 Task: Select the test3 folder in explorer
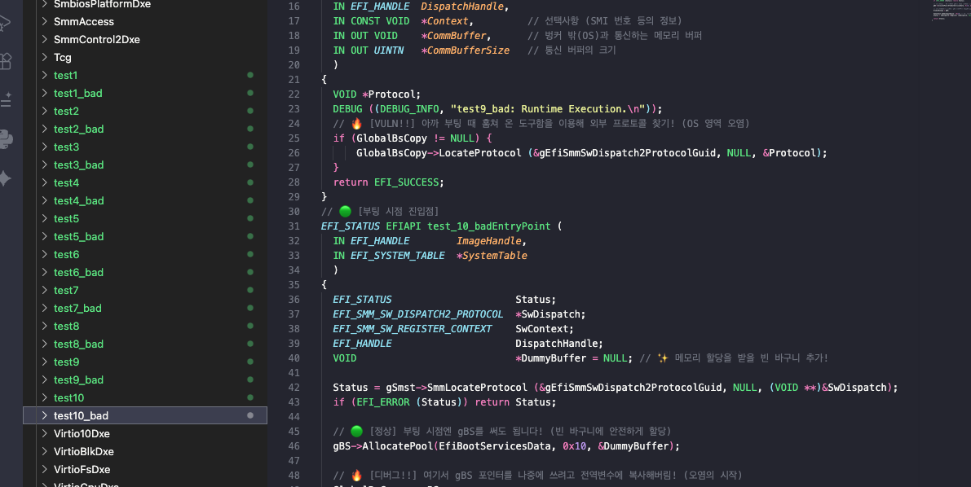click(x=66, y=147)
